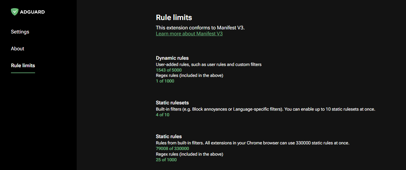
Task: Click Regex rules label under Dynamic rules
Action: pyautogui.click(x=189, y=76)
